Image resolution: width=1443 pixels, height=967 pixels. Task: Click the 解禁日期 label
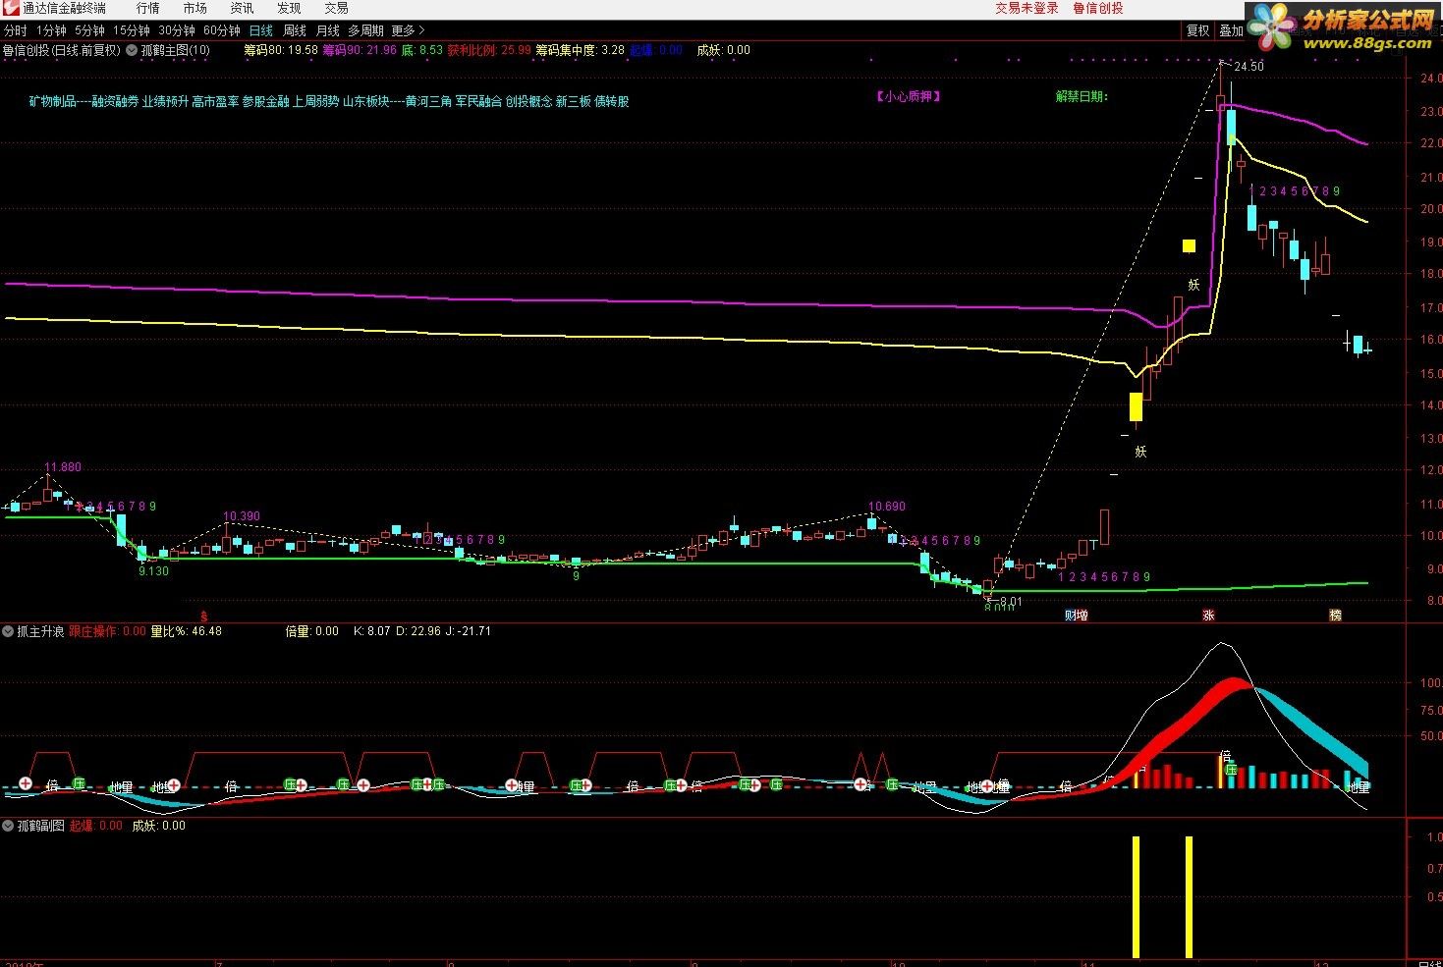coord(1082,96)
